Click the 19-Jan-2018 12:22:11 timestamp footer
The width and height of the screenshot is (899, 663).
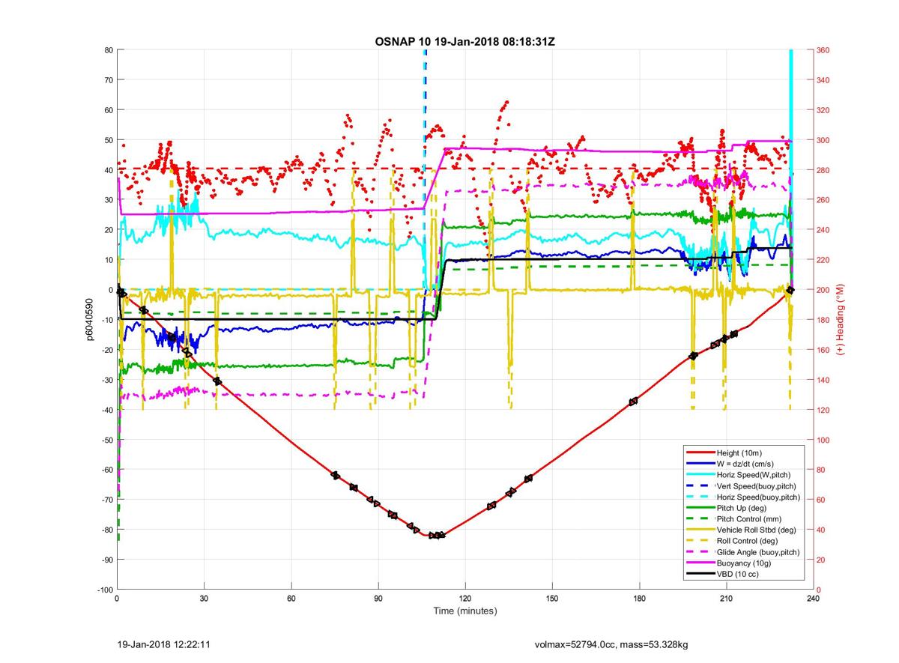(x=164, y=644)
